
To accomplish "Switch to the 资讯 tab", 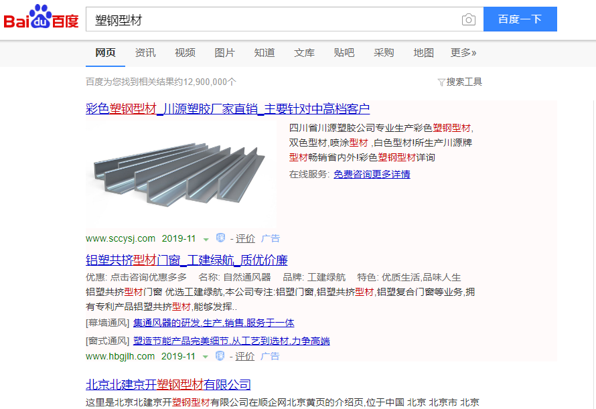I will (x=145, y=53).
